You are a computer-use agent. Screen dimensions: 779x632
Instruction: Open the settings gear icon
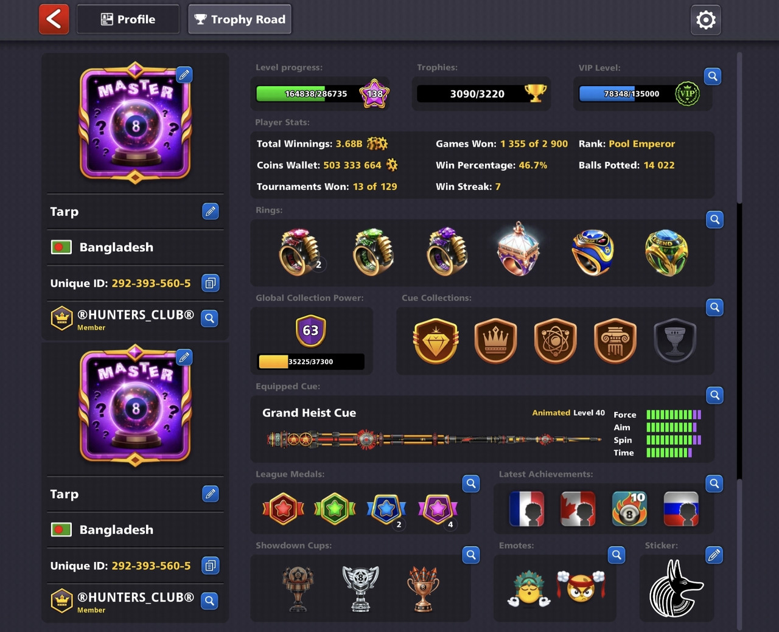click(x=705, y=19)
